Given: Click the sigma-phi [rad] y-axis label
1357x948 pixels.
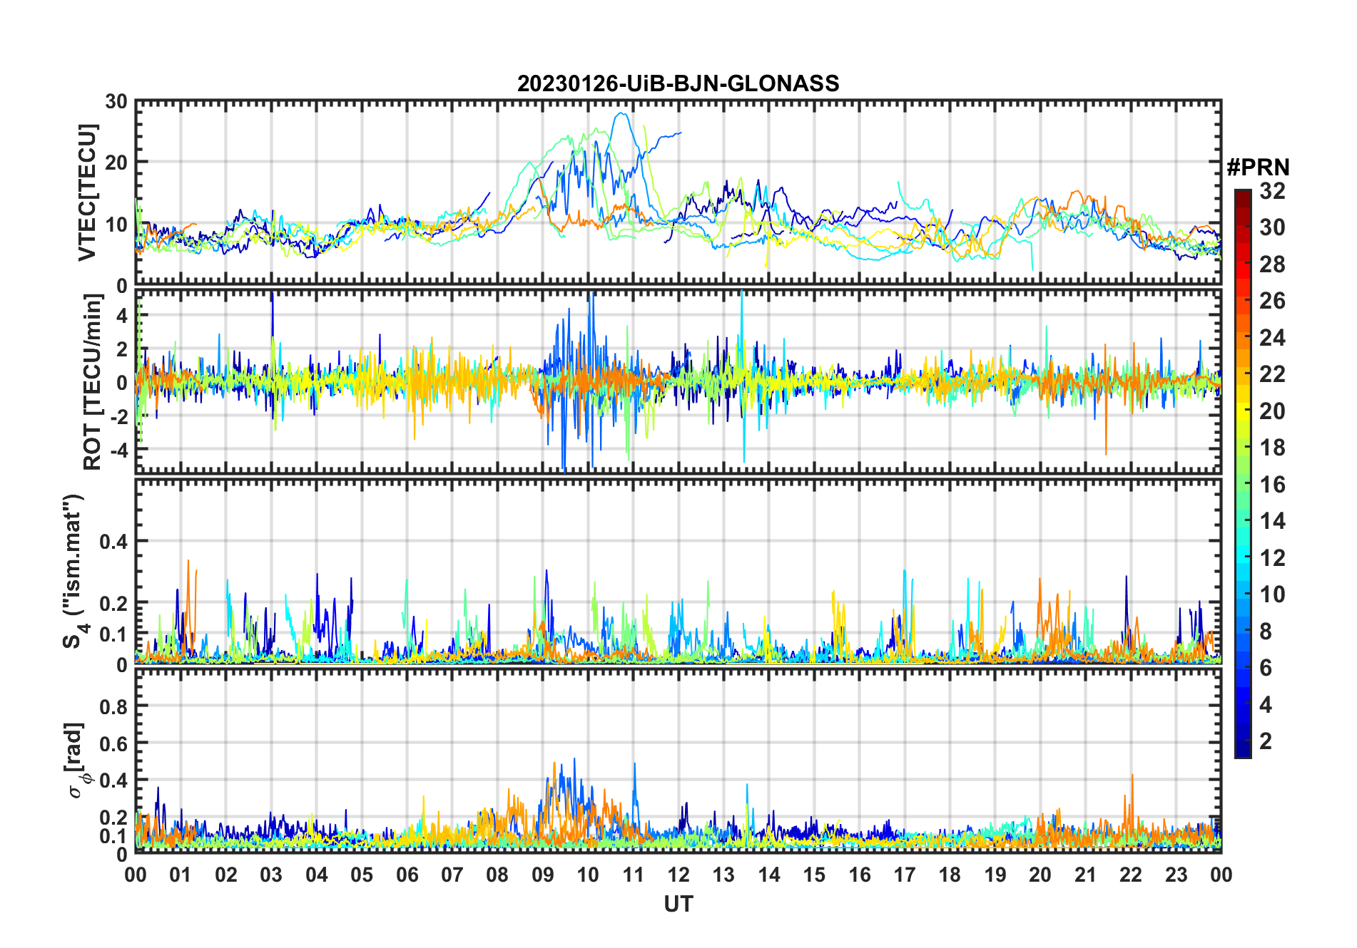Looking at the screenshot, I should tap(76, 760).
